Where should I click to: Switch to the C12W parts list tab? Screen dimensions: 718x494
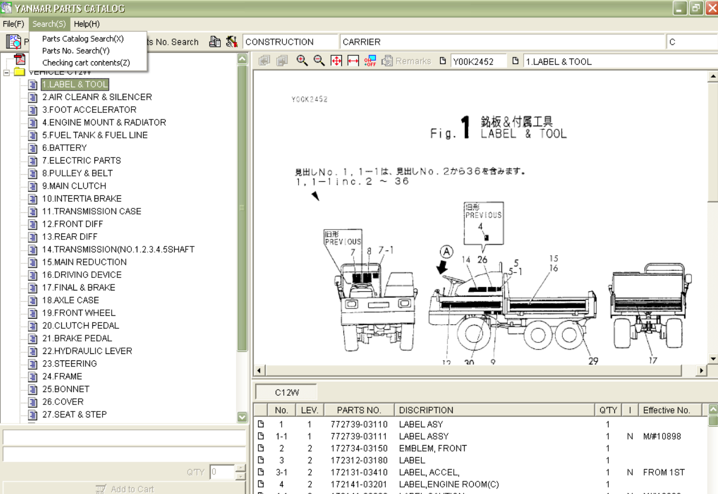coord(287,392)
